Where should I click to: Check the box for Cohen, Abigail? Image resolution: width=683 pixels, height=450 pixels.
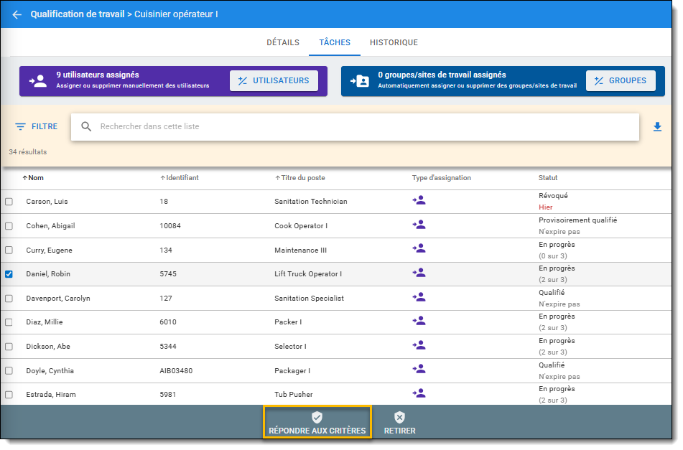click(x=9, y=226)
